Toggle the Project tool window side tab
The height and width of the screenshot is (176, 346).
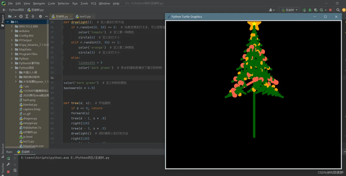click(3, 20)
